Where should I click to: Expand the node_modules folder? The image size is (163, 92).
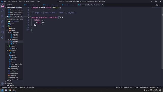tap(7, 21)
